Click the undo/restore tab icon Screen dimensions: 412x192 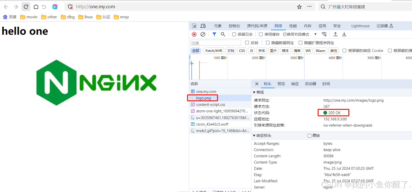(x=44, y=7)
